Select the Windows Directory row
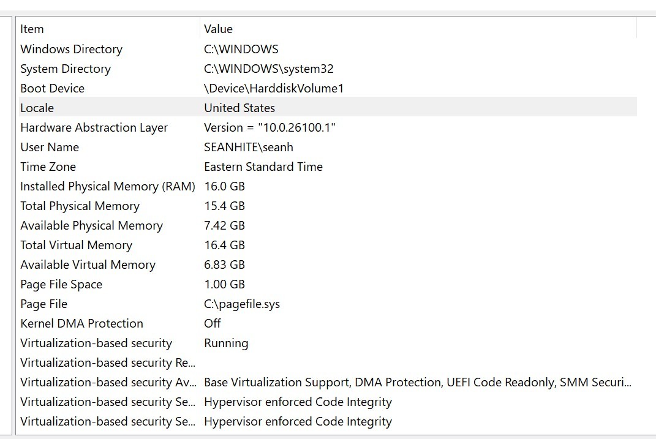 (x=71, y=49)
